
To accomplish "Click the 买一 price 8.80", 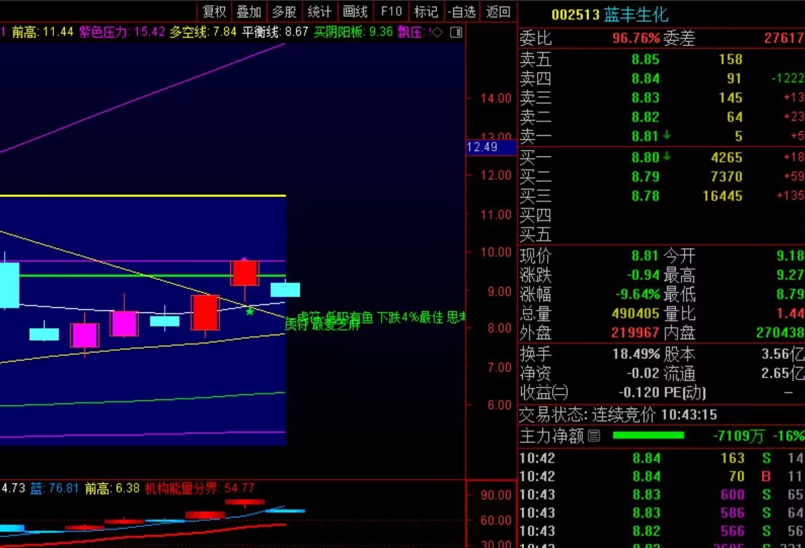I will click(x=646, y=157).
